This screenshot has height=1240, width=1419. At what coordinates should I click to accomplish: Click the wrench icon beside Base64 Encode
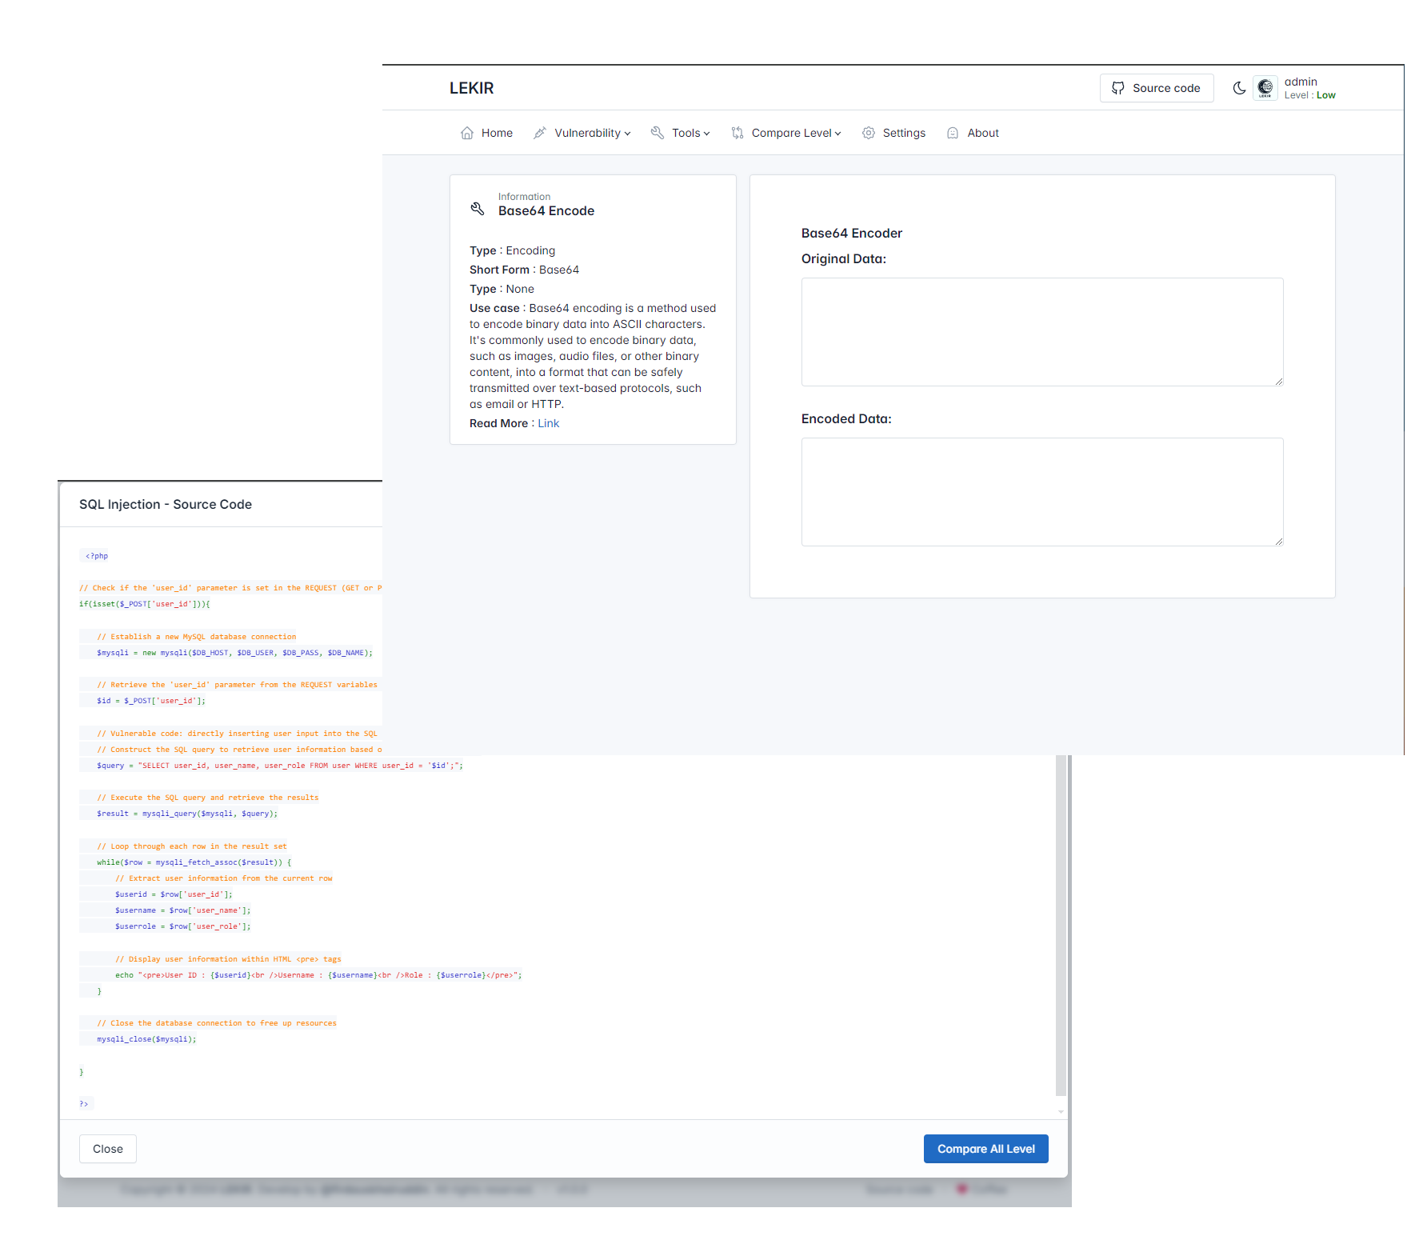(x=478, y=209)
